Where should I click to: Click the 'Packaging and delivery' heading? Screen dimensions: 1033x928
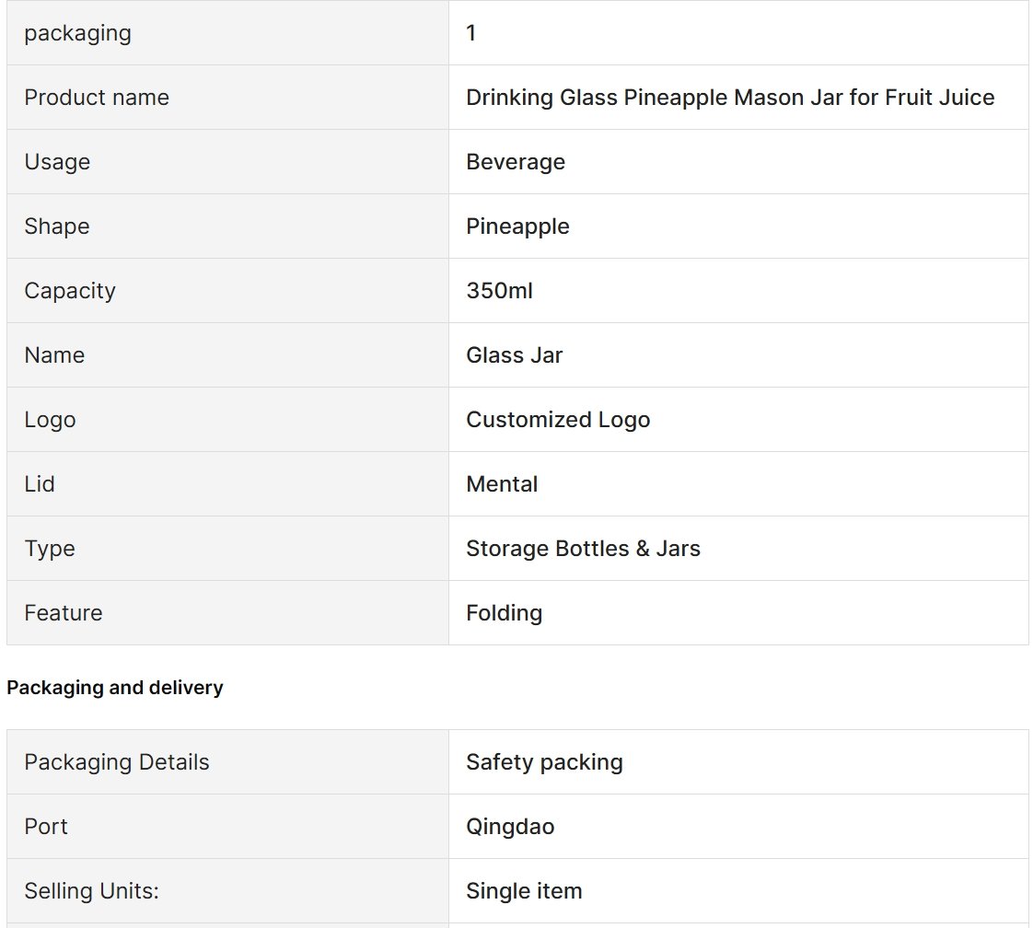115,688
